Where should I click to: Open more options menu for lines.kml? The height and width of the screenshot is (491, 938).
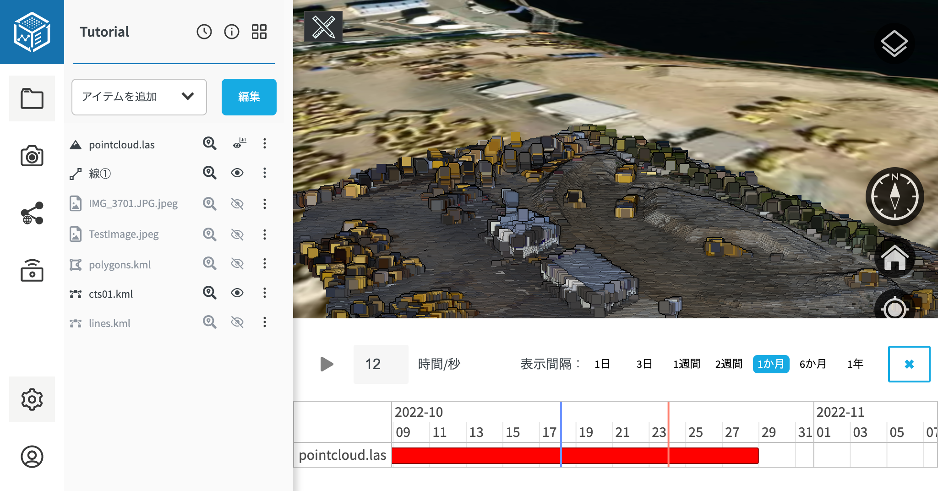click(x=265, y=322)
